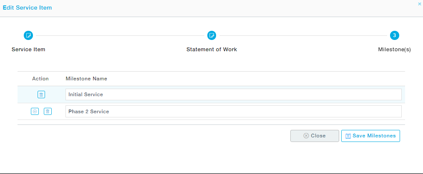Delete the Phase 2 Service milestone
This screenshot has height=174, width=423.
coord(48,111)
